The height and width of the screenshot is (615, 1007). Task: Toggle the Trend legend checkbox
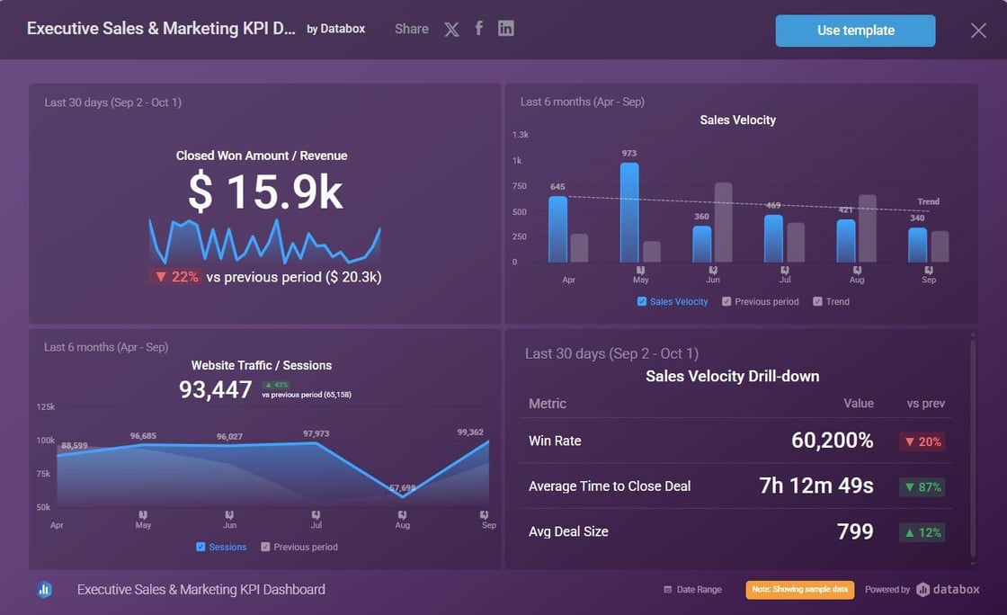pos(817,302)
